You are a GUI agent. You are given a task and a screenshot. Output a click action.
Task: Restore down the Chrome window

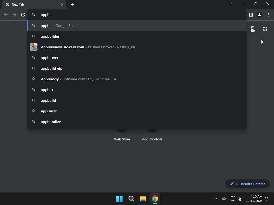pyautogui.click(x=256, y=4)
